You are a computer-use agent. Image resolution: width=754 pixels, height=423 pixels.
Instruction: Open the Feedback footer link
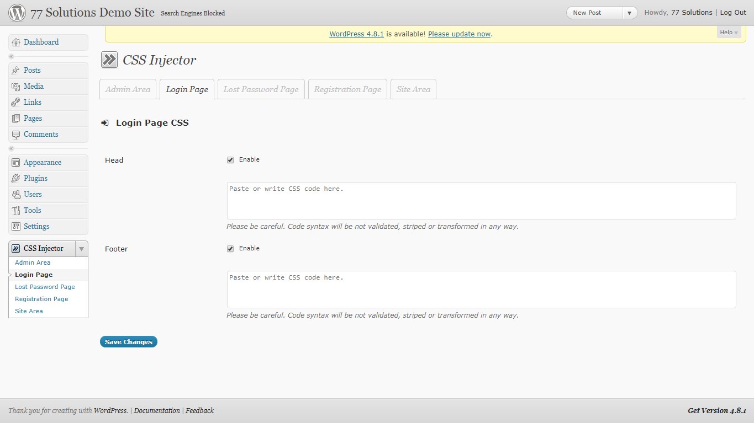click(199, 410)
